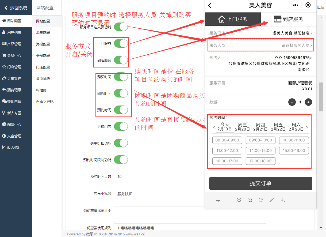
Task: Click the zoom in magnifier icon
Action: coord(239,200)
